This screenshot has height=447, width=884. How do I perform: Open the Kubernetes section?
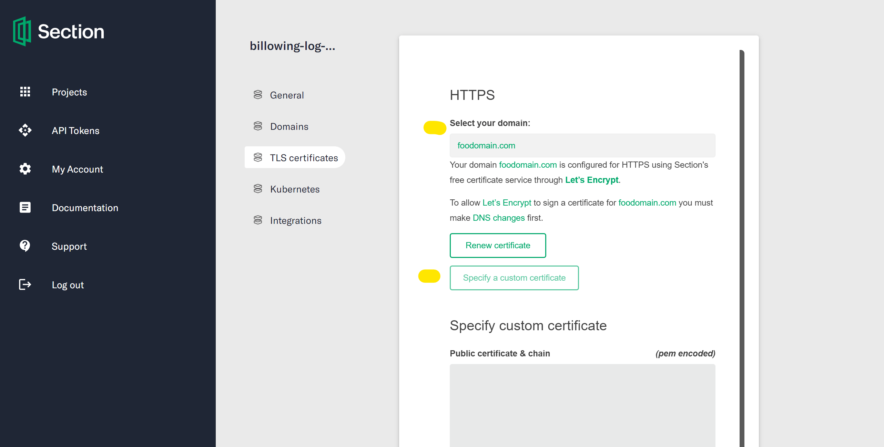pyautogui.click(x=294, y=189)
